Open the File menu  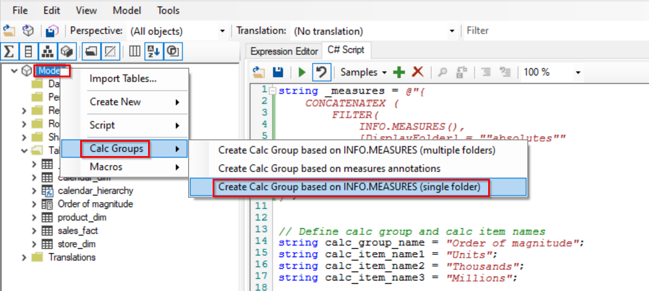20,11
